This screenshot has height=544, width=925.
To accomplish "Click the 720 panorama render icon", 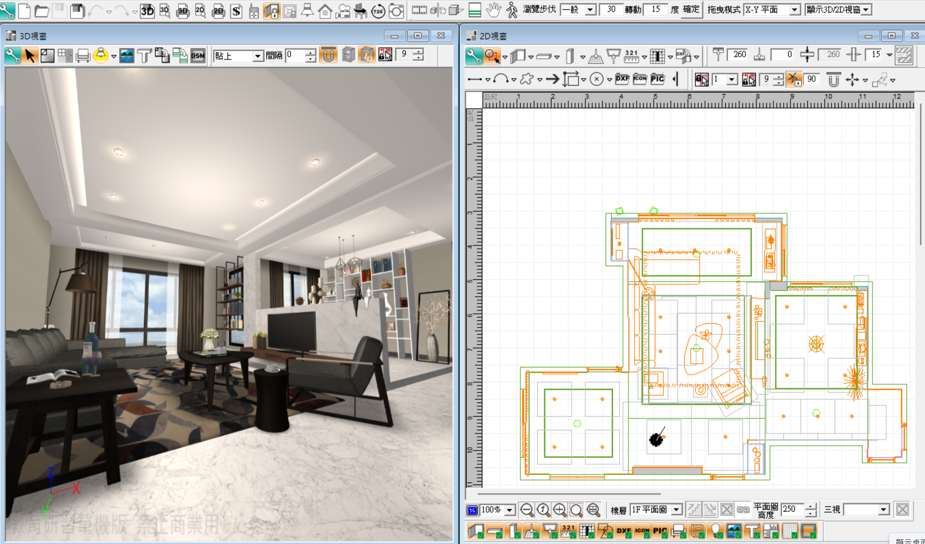I will click(378, 11).
